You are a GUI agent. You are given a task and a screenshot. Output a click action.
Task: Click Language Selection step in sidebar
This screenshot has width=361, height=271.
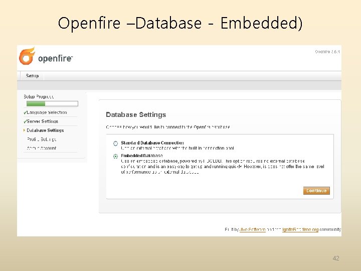click(47, 112)
